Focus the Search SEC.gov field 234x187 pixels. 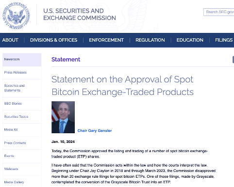(219, 12)
